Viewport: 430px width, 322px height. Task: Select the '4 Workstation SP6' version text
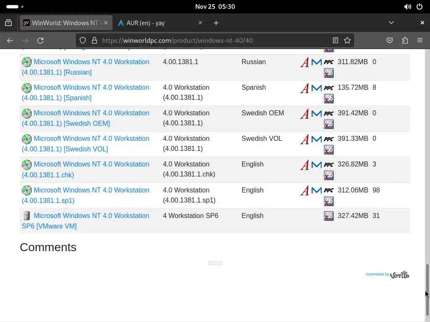coord(191,216)
